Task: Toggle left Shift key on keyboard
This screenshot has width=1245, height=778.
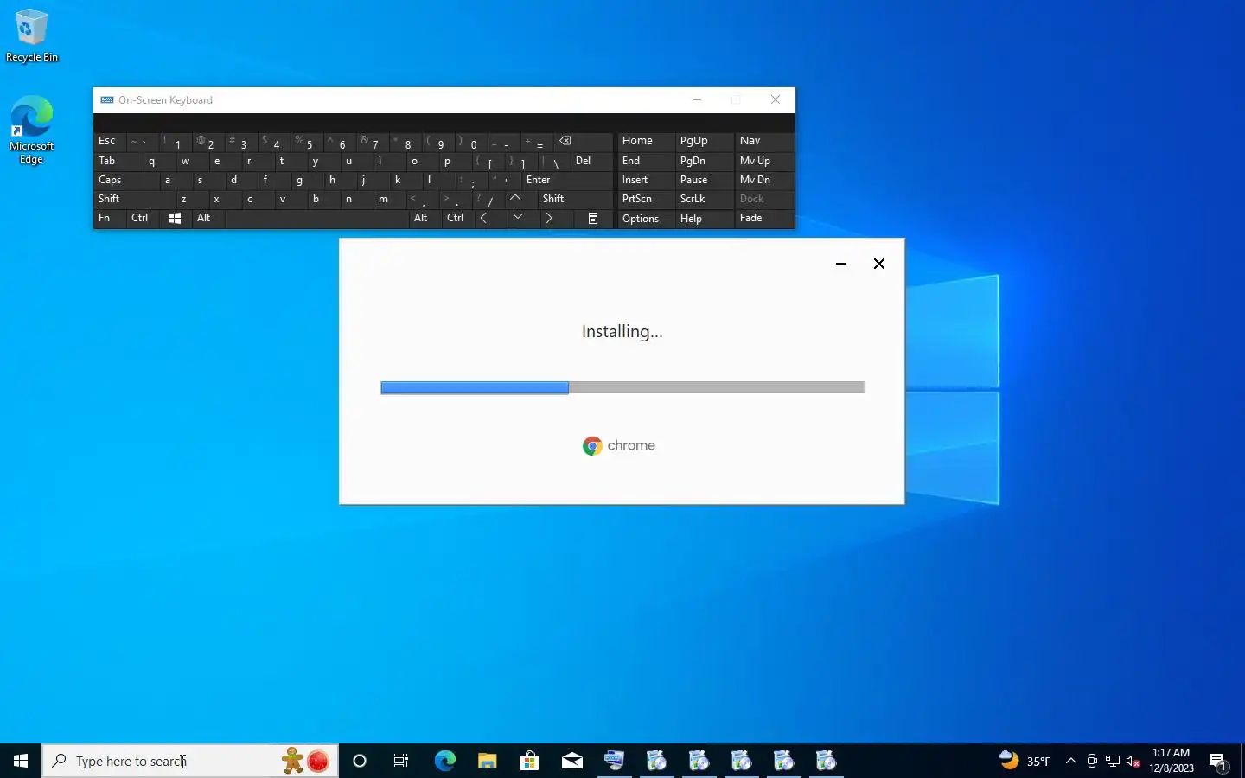Action: pos(134,199)
